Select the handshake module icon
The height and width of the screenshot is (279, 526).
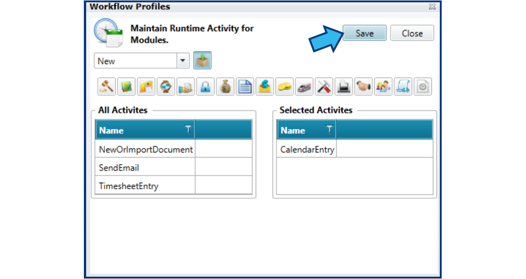(x=363, y=86)
